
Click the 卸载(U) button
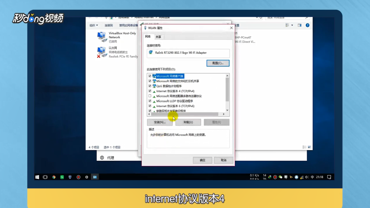click(x=188, y=122)
